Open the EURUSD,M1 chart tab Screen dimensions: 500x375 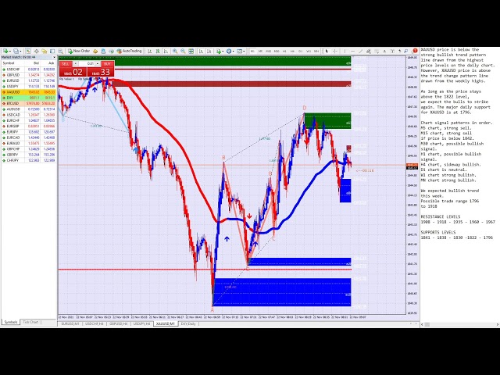click(x=70, y=322)
